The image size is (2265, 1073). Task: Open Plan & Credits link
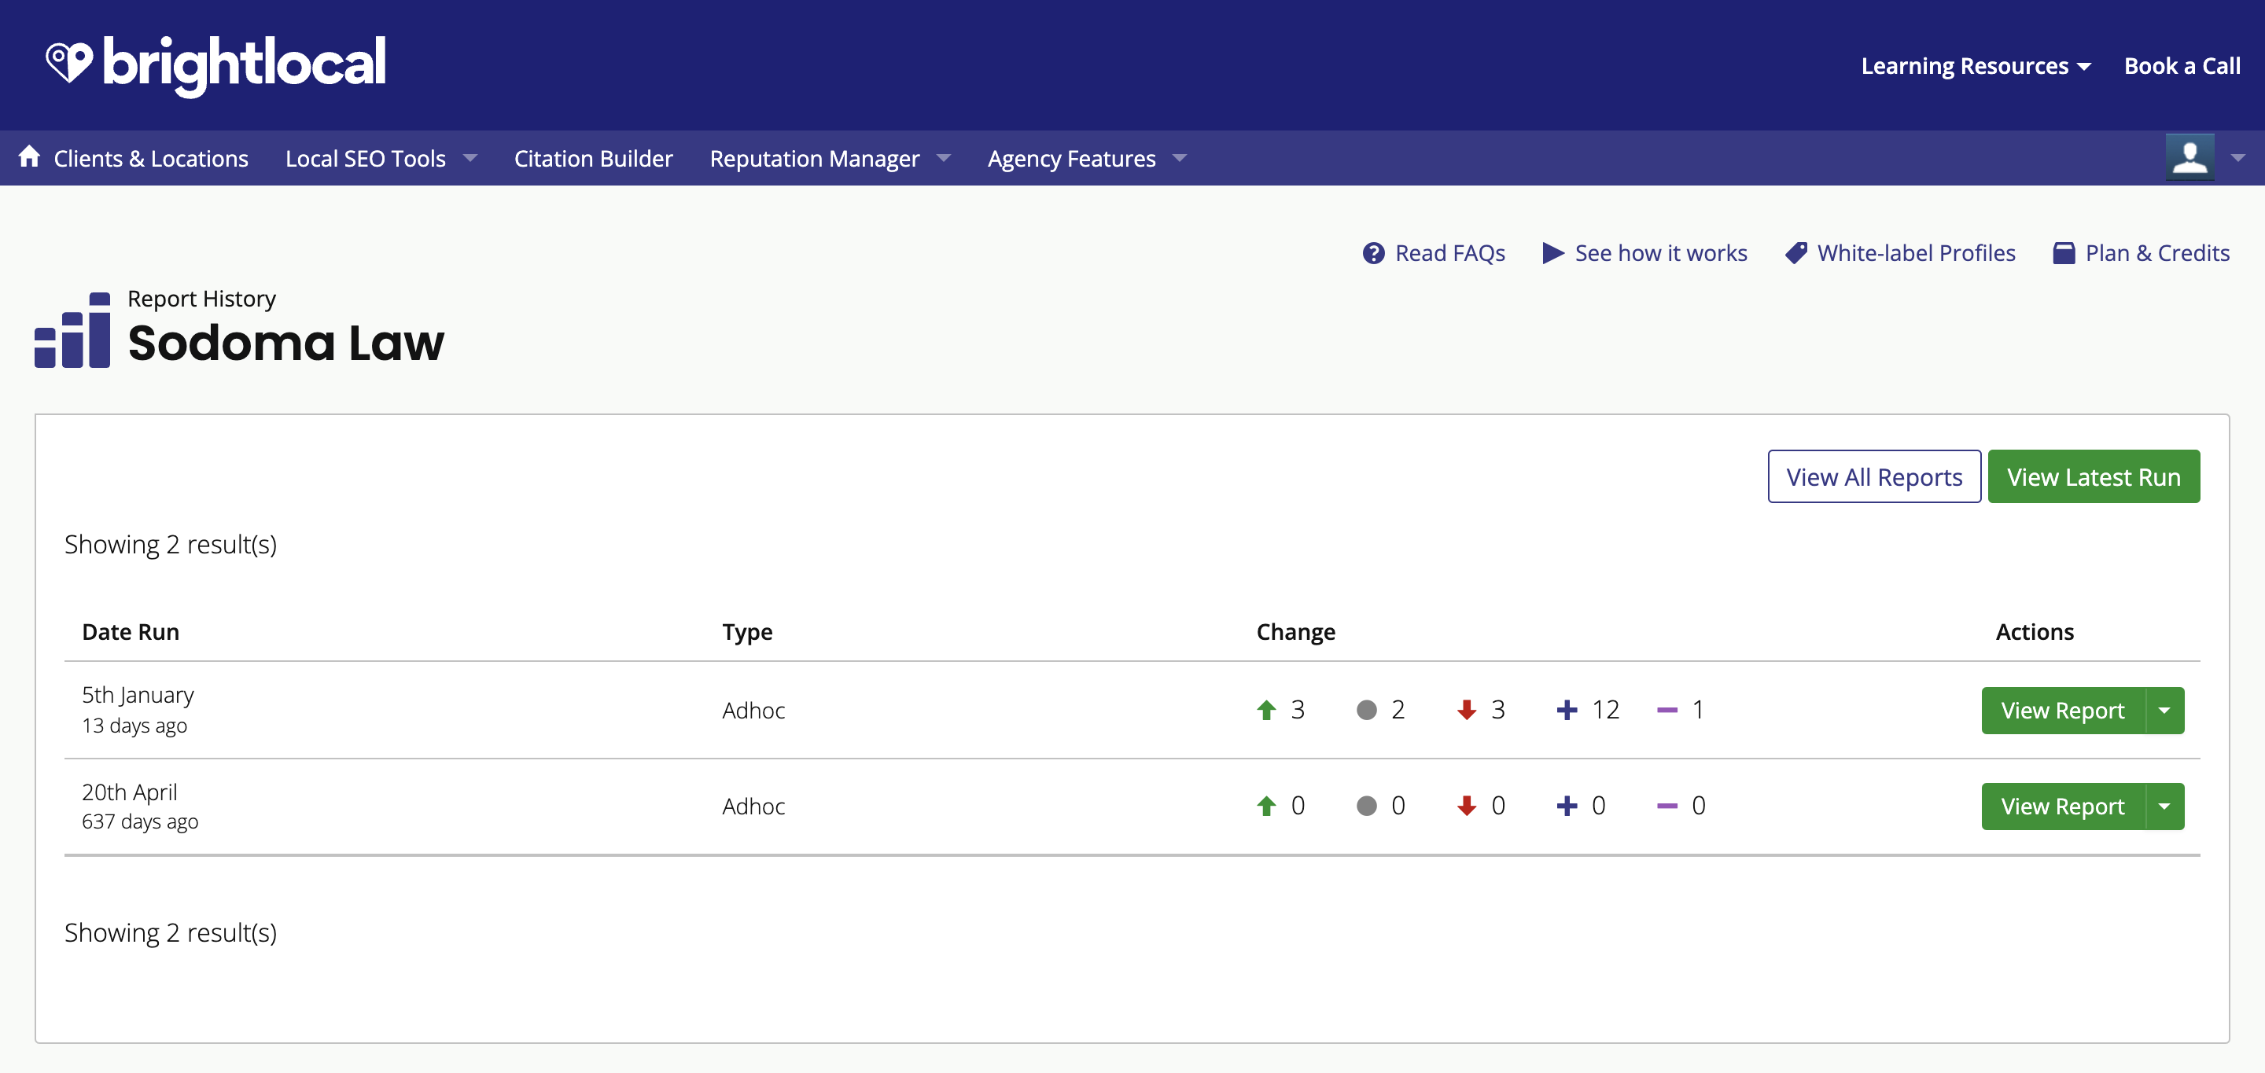[2158, 253]
